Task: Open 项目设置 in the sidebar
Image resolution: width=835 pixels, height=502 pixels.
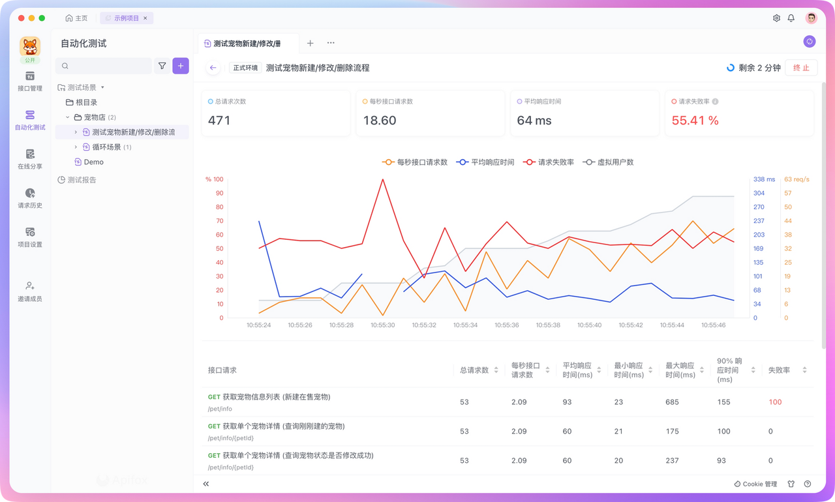Action: coord(29,238)
